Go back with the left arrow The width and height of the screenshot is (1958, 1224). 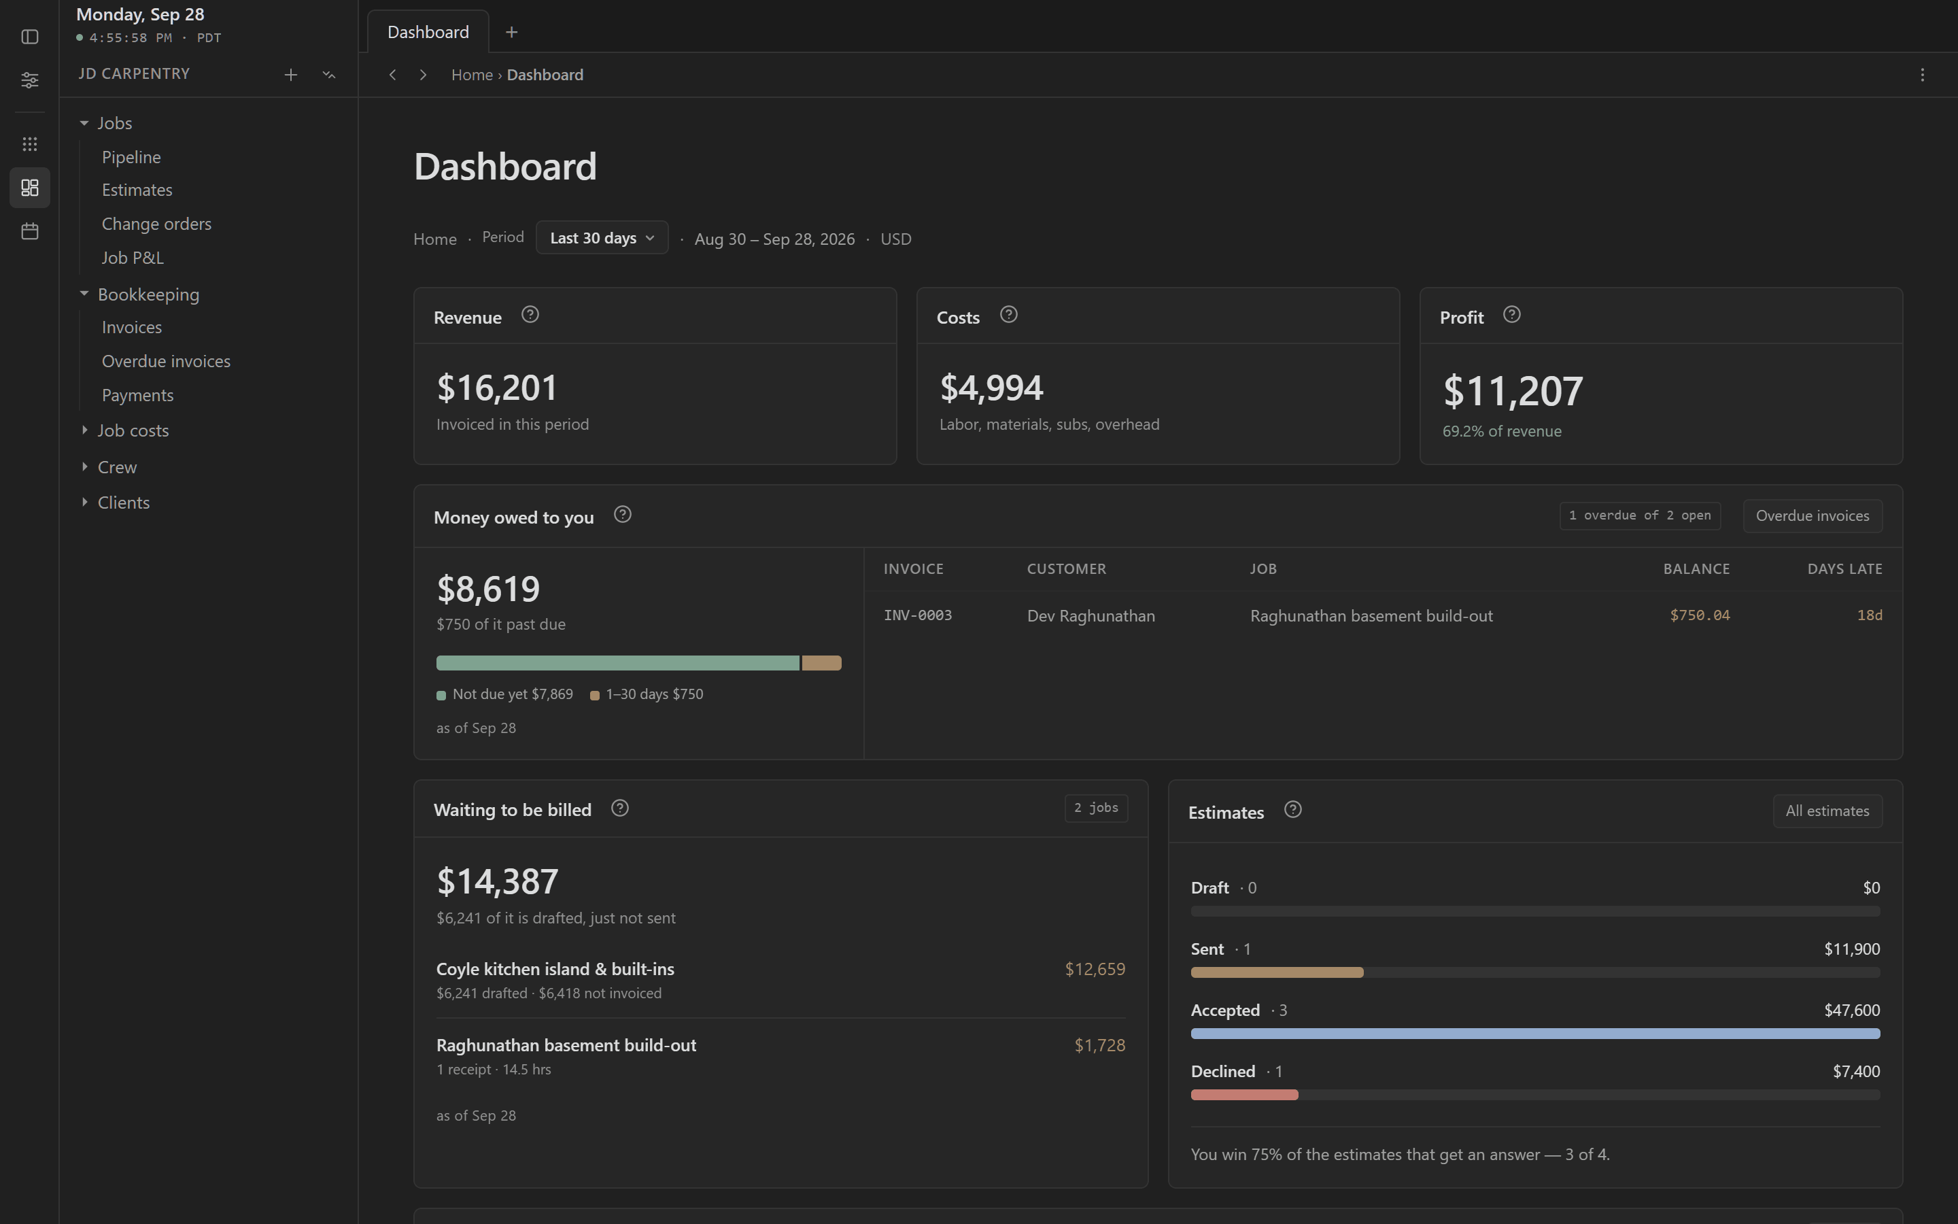[x=392, y=75]
